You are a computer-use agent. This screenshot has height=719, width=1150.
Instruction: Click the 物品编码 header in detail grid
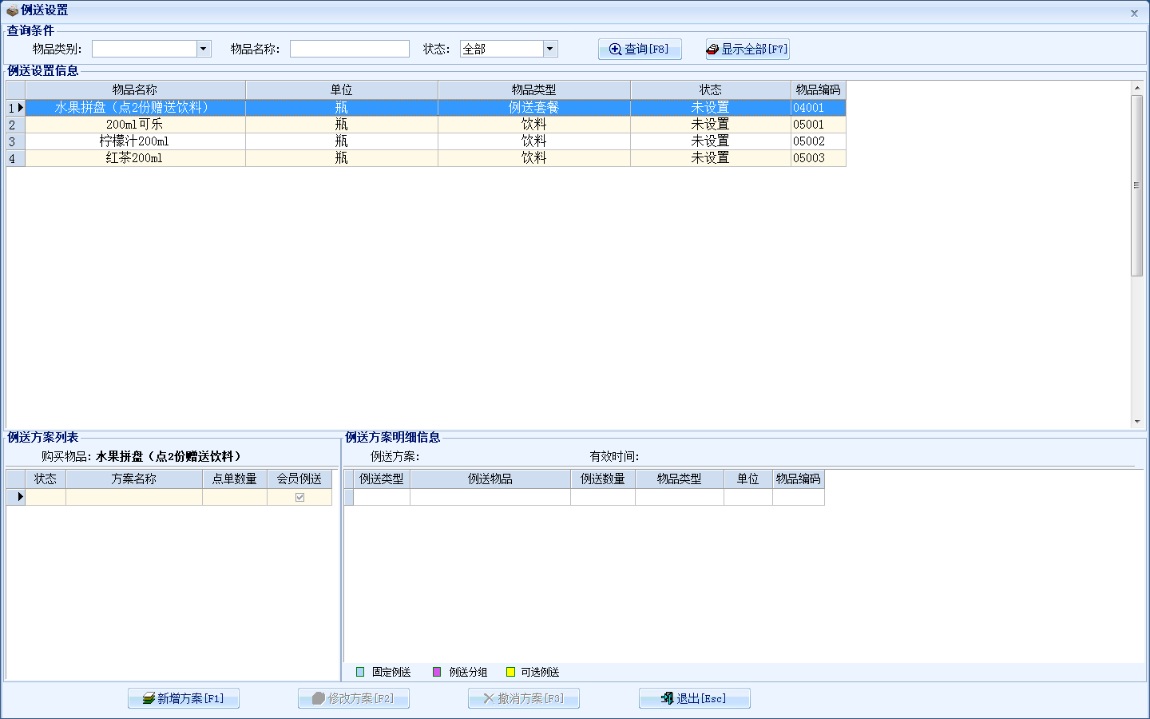click(799, 479)
